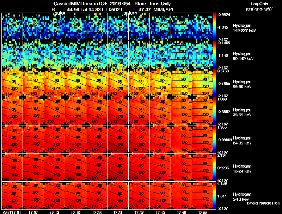Click the color bar beside Hydrogen 35-55 keV
The image size is (282, 214).
215,111
